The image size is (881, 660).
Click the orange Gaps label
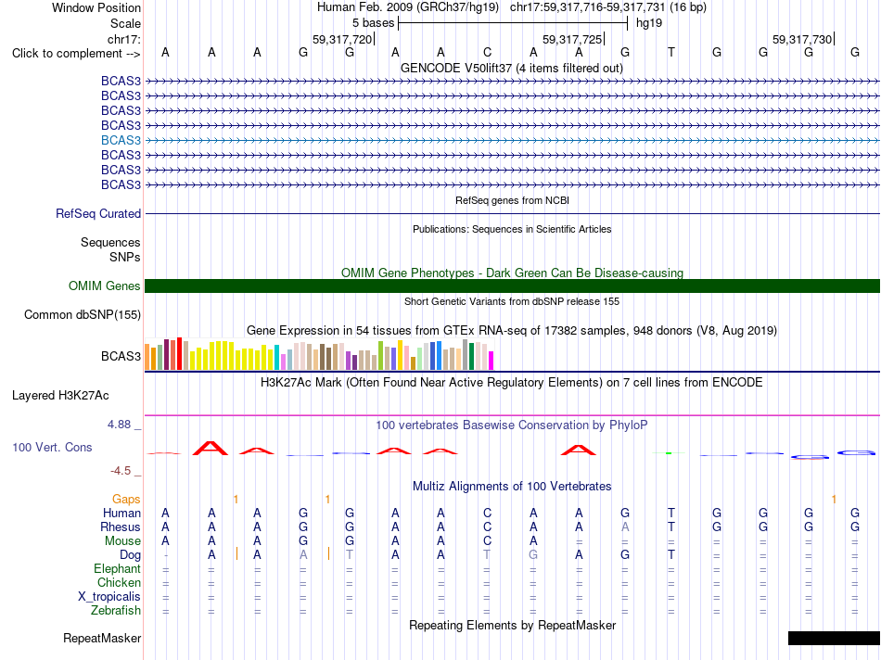[126, 499]
